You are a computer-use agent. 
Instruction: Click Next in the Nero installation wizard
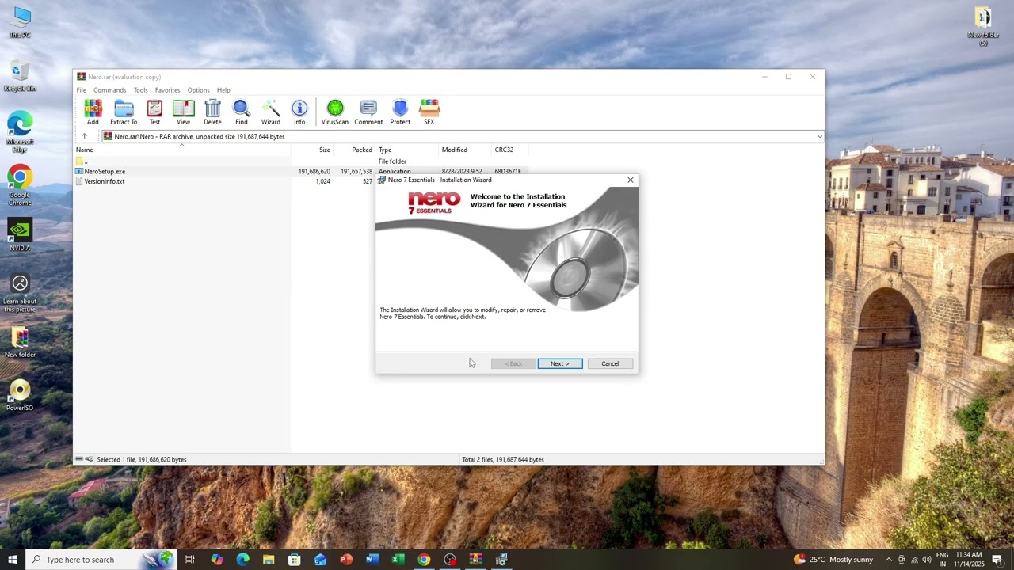pos(560,363)
